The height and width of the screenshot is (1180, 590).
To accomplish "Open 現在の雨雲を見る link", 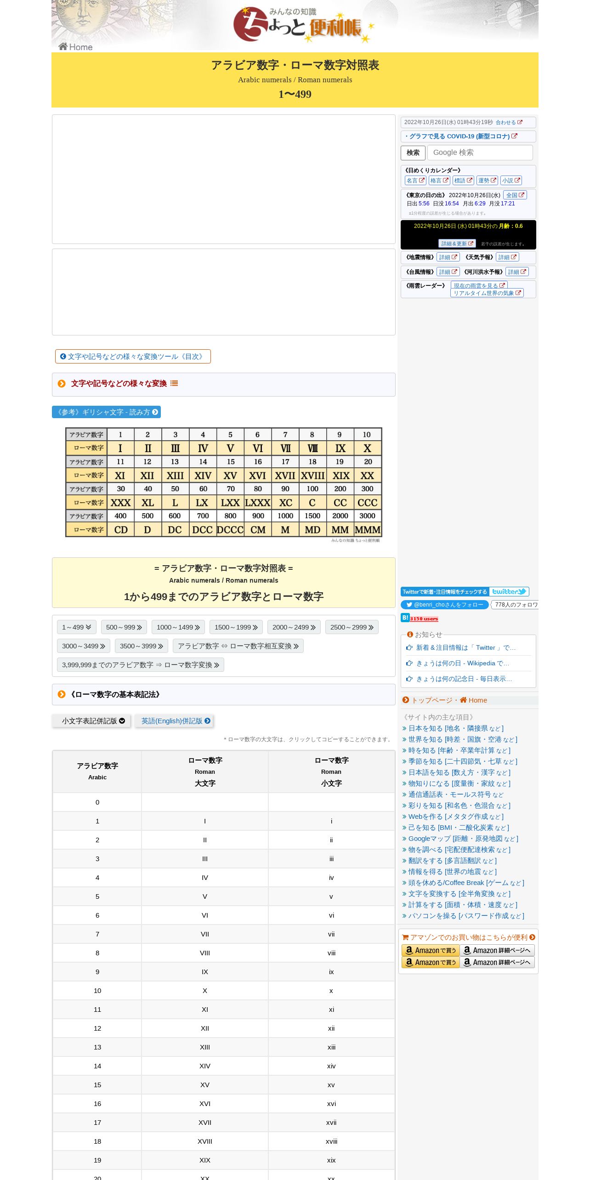I will [x=479, y=285].
